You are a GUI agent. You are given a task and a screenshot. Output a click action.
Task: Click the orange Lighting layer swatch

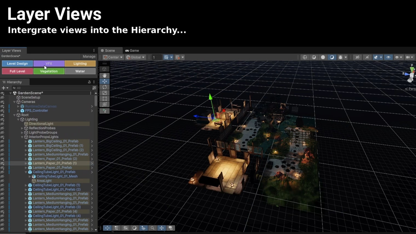pos(80,64)
